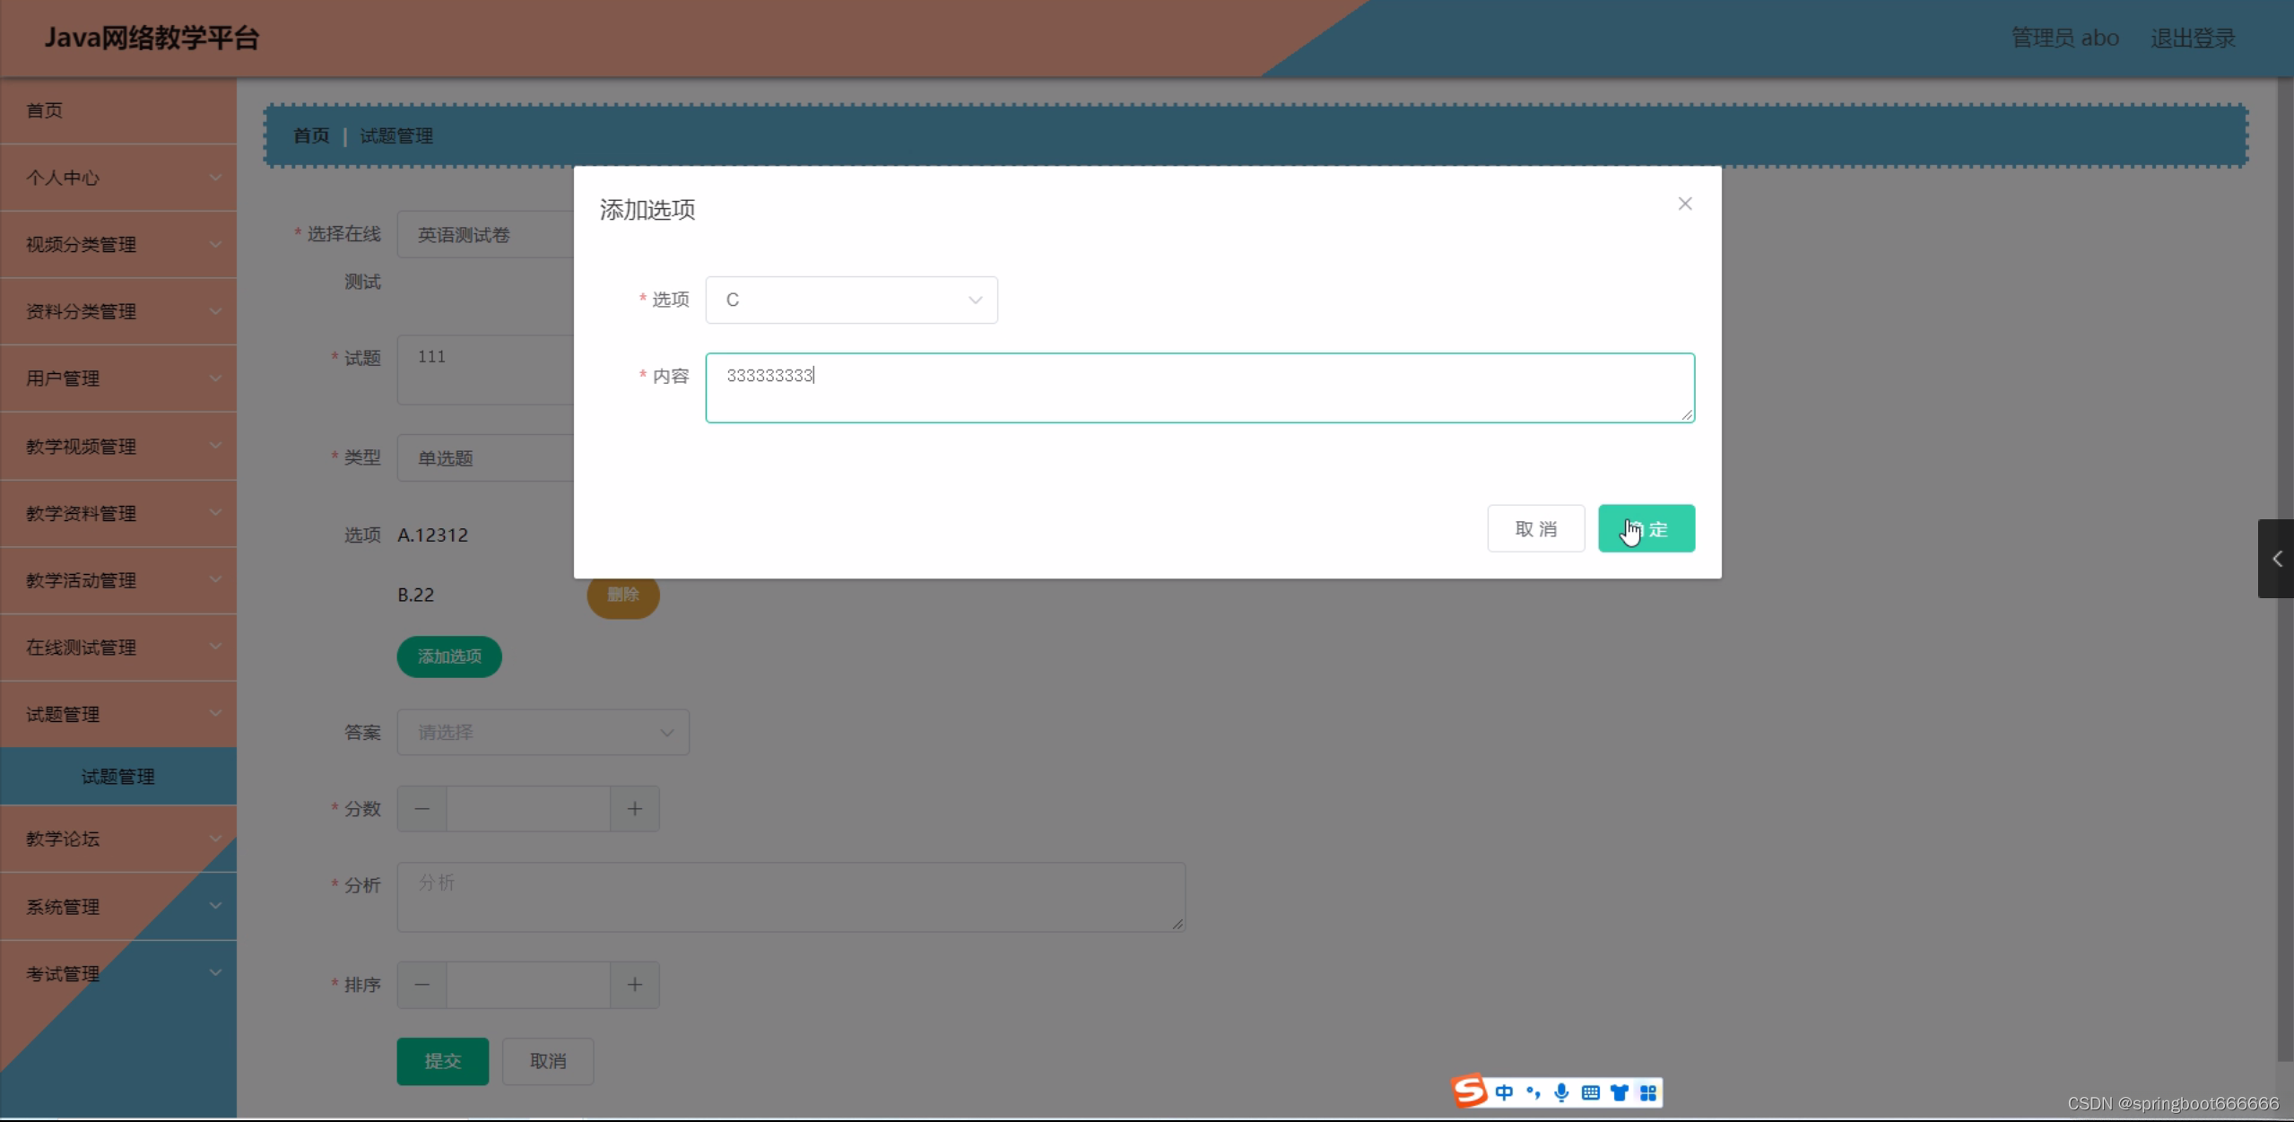Click the Sogou microphone voice input icon

[x=1561, y=1092]
